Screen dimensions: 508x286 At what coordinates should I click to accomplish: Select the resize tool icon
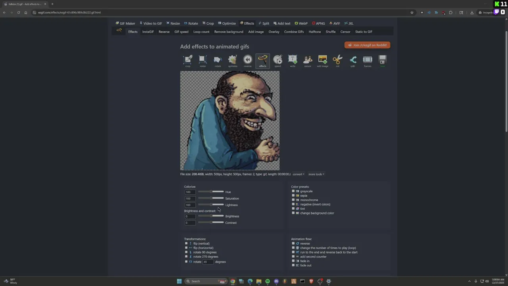[x=203, y=60]
